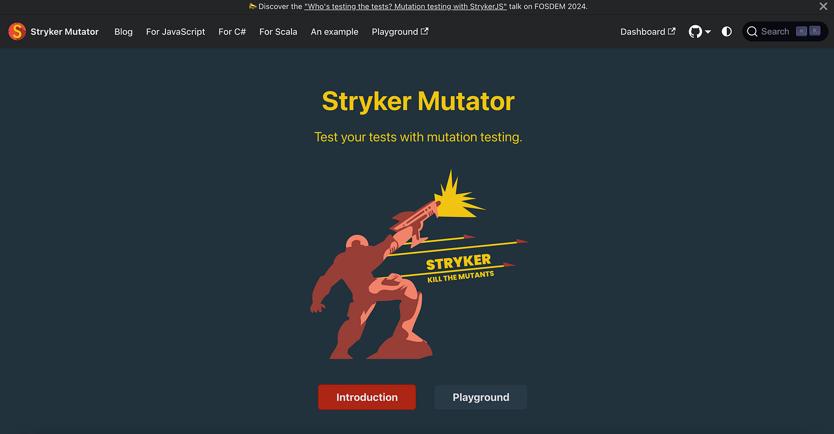The width and height of the screenshot is (834, 434).
Task: Click the 'Test your tests with mutation testing.' tagline
Action: (418, 137)
